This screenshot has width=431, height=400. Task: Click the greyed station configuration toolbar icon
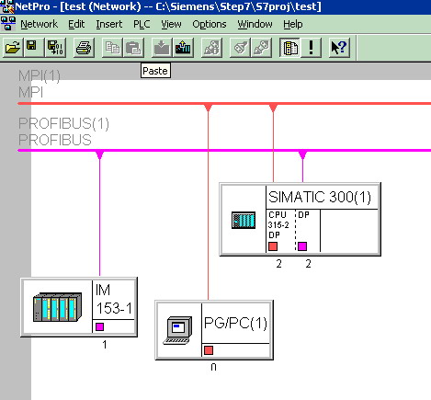tap(211, 48)
